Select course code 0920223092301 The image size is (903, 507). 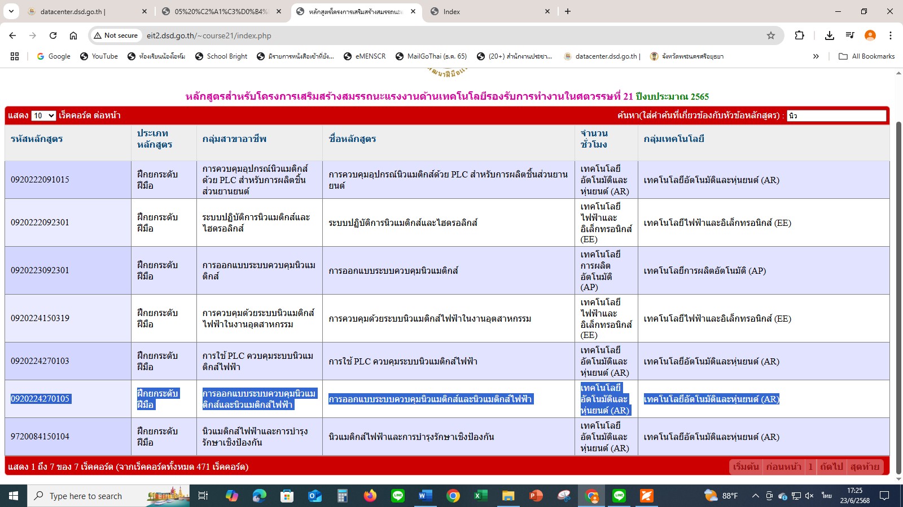coord(40,270)
